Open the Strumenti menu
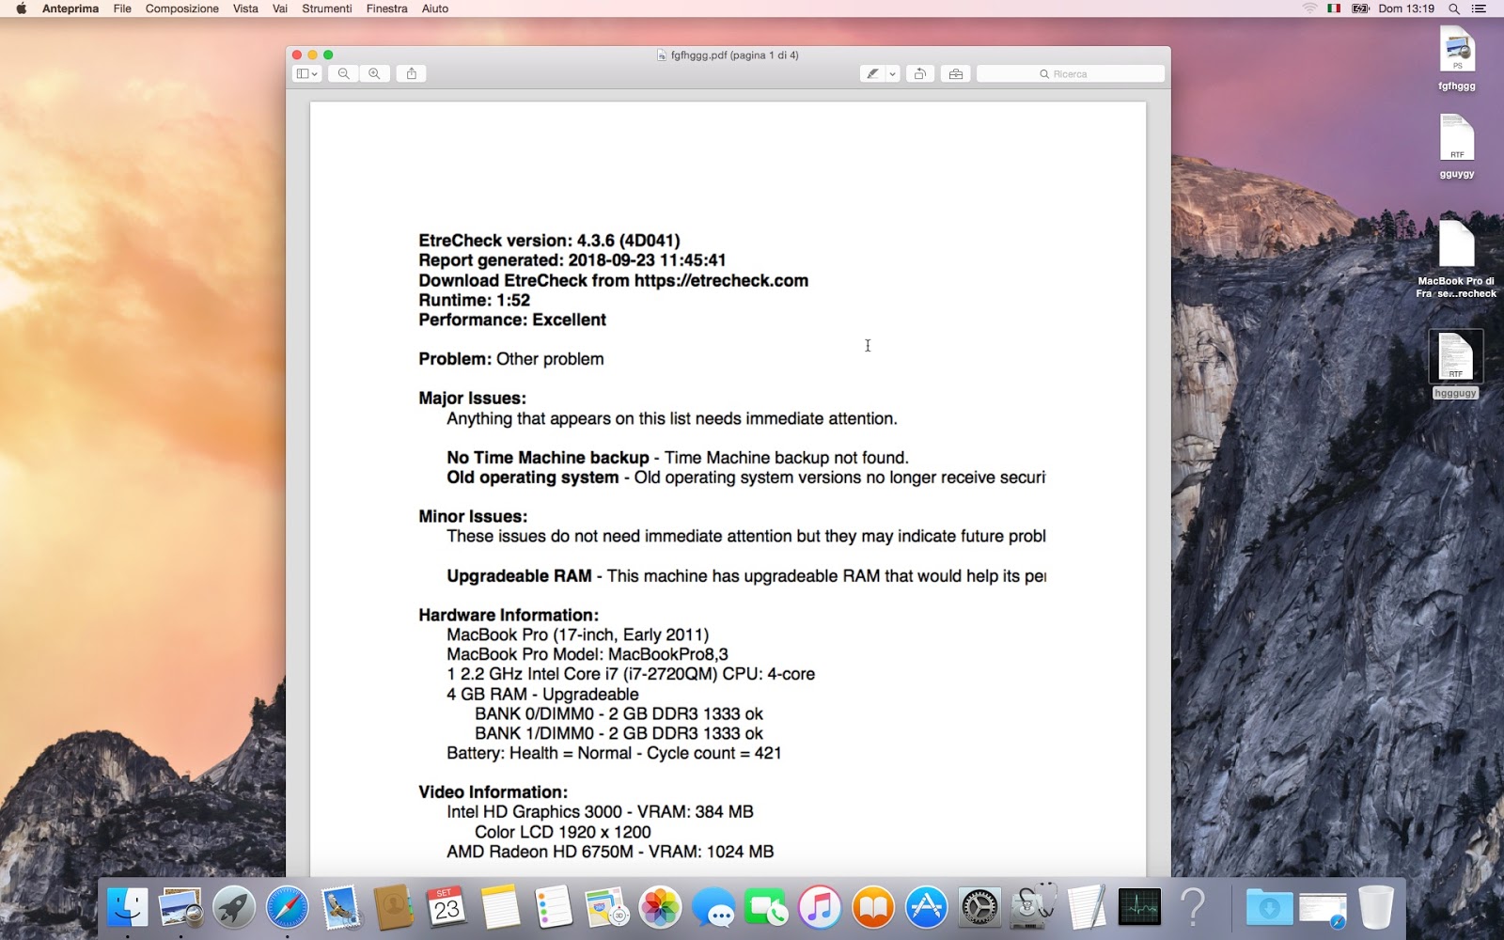This screenshot has height=940, width=1504. coord(327,8)
